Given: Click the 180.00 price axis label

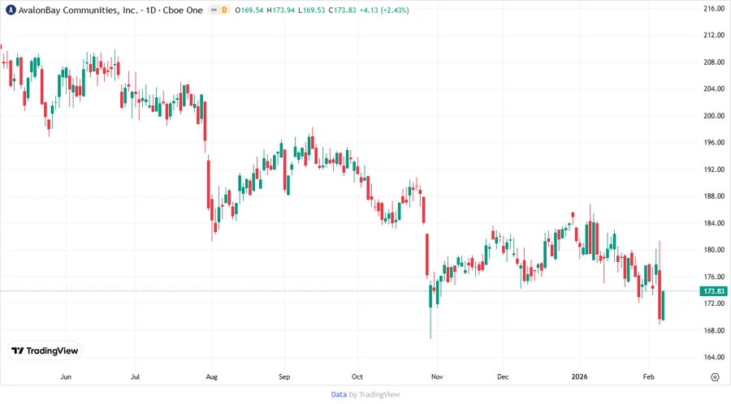Looking at the screenshot, I should tap(714, 250).
